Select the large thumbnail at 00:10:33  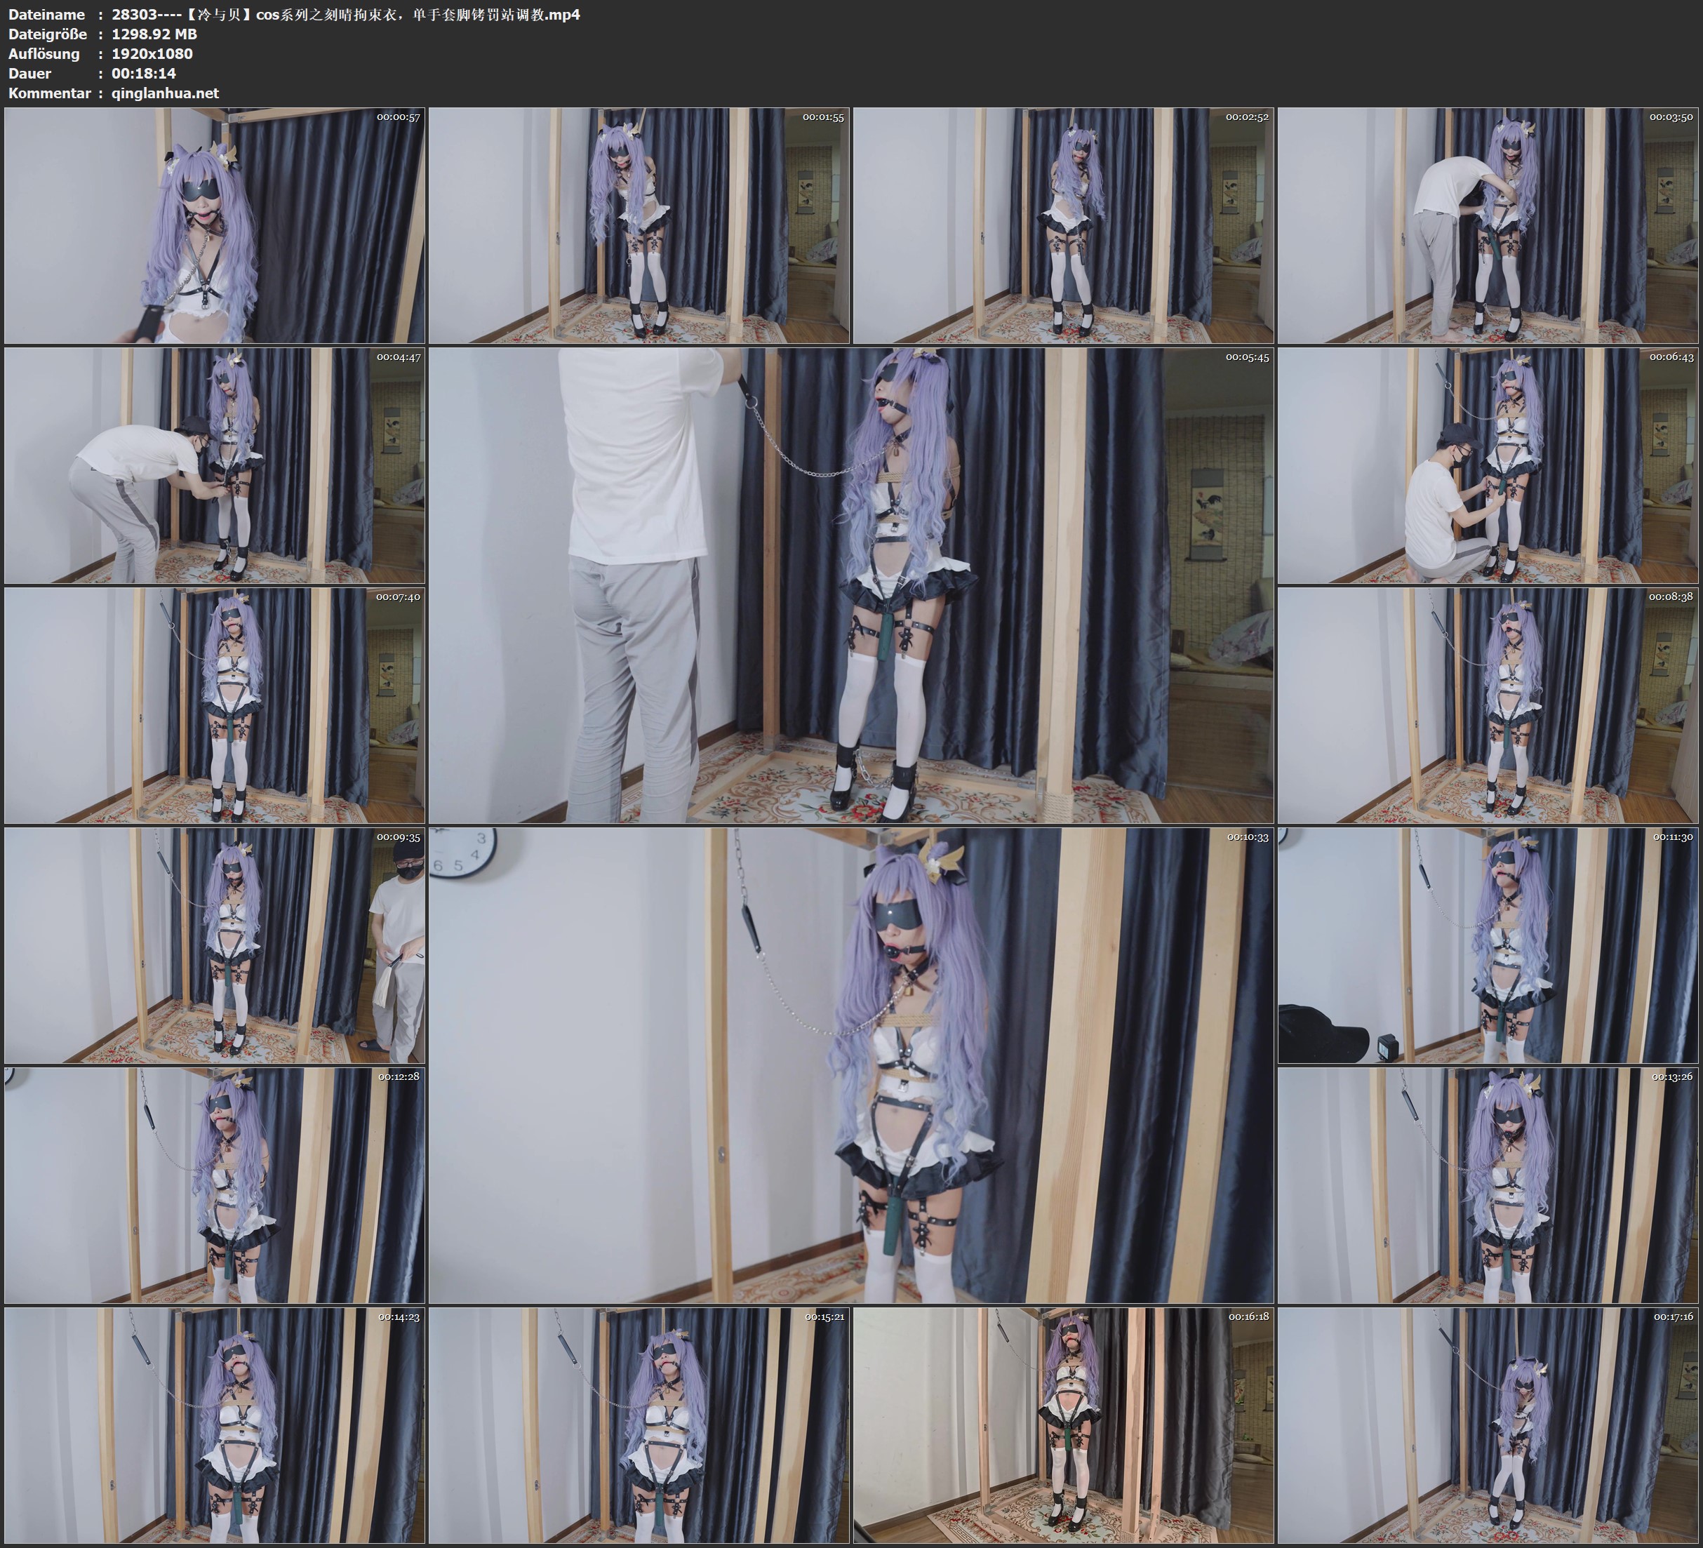click(852, 1065)
